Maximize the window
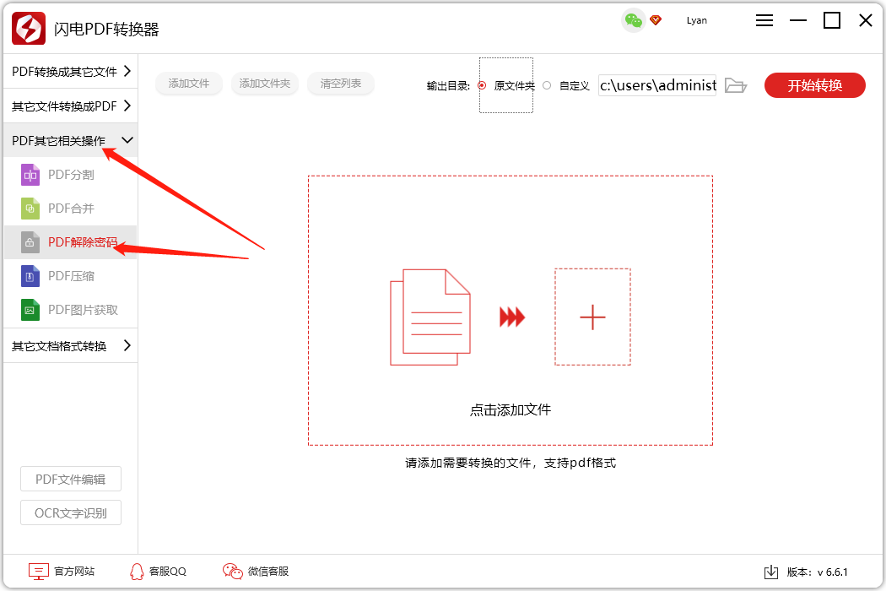The image size is (886, 591). [832, 20]
